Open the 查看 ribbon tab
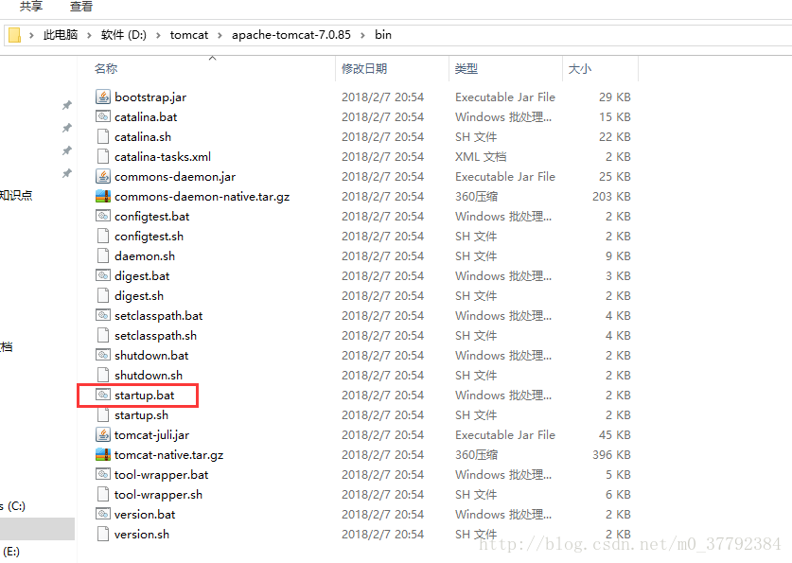Screen dimensions: 792x563 (x=81, y=6)
